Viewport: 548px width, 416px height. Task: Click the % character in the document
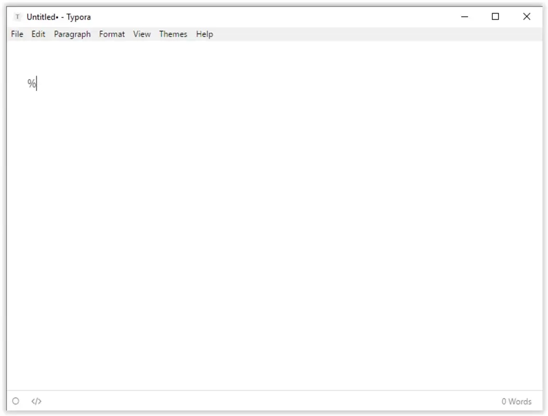coord(30,82)
